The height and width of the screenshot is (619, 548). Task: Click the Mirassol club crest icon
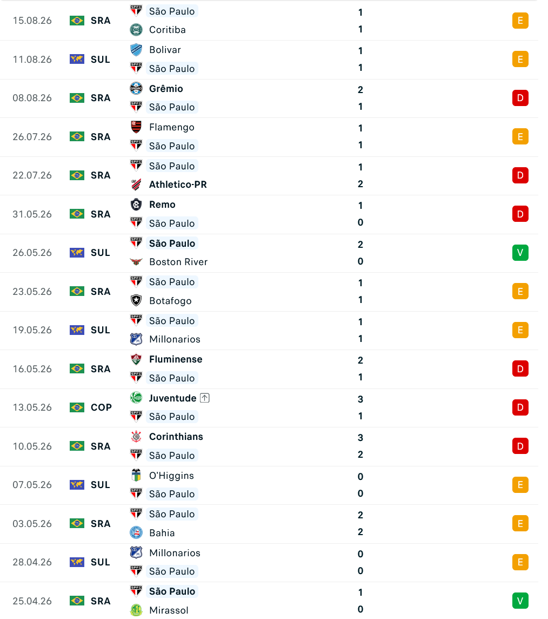point(136,610)
